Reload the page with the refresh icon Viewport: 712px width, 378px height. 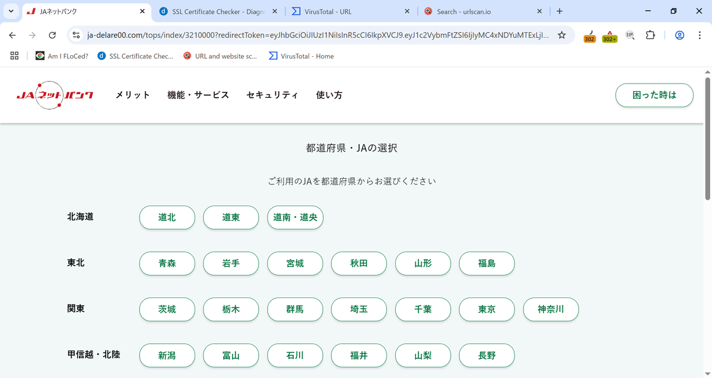click(x=52, y=35)
